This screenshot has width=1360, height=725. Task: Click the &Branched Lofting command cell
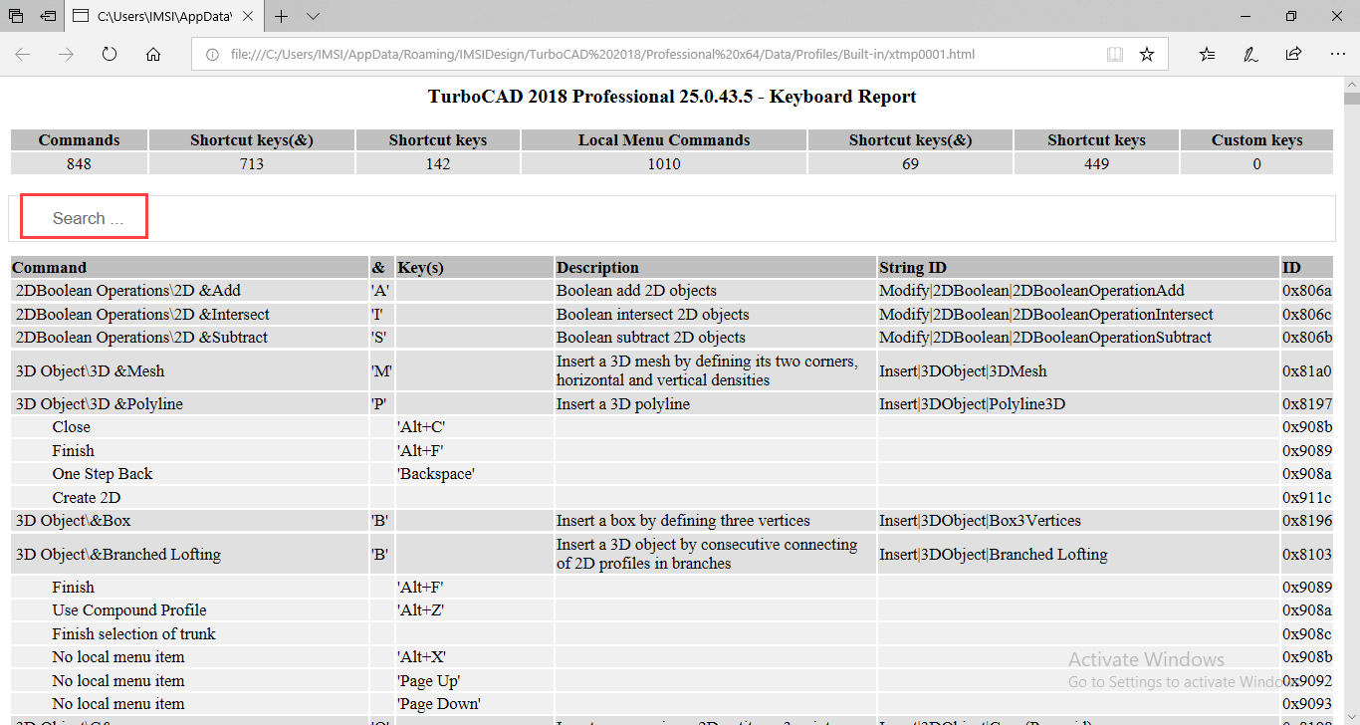(189, 555)
